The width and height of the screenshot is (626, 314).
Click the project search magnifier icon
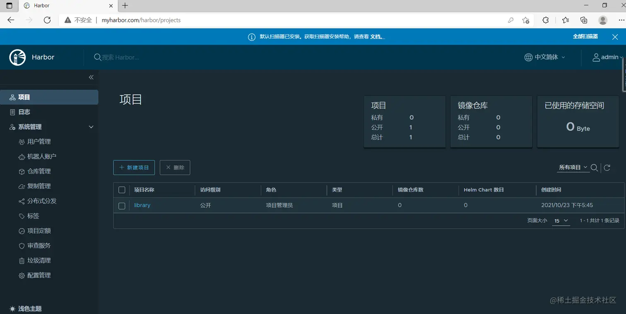(594, 168)
